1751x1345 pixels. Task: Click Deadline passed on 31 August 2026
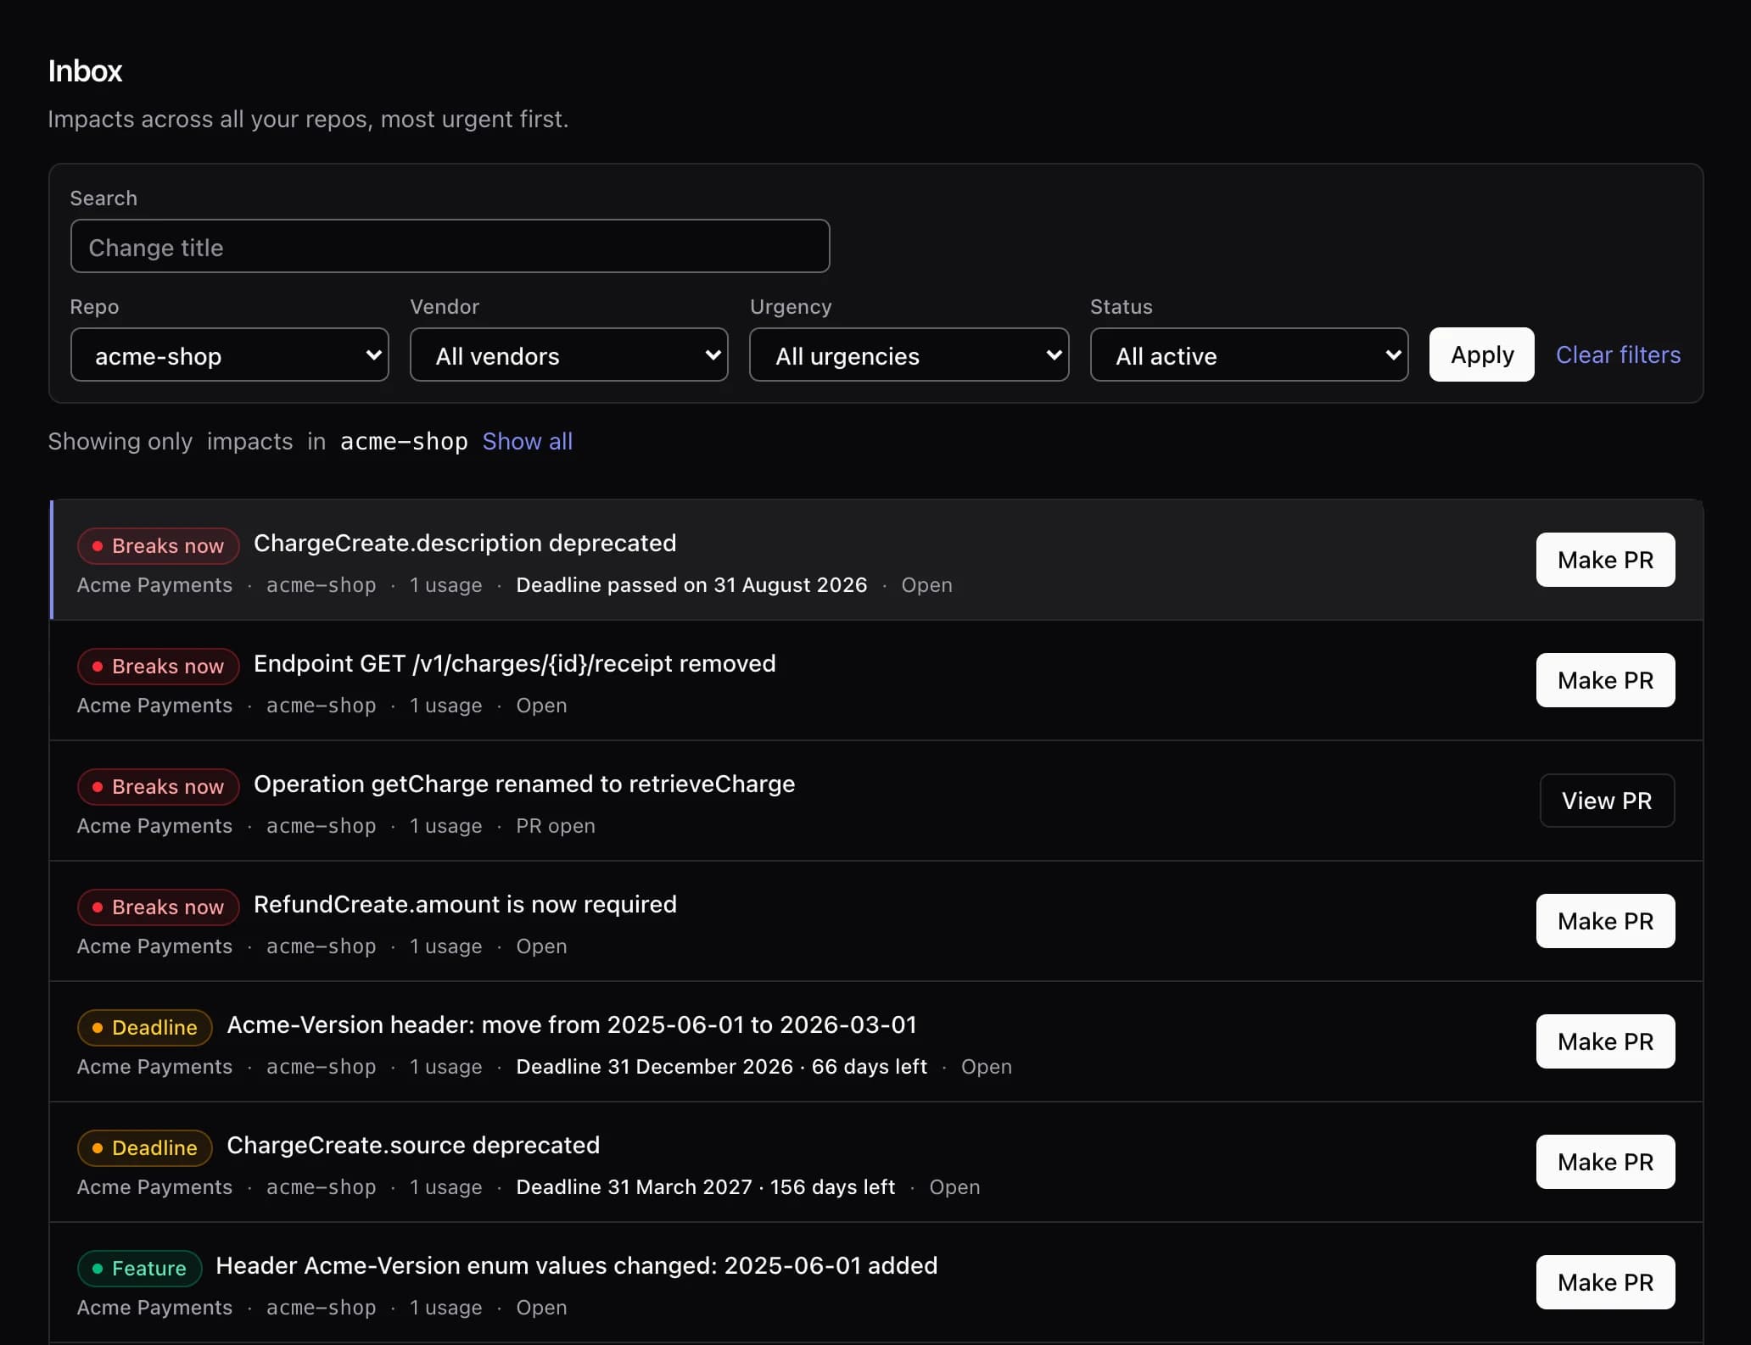click(x=691, y=585)
